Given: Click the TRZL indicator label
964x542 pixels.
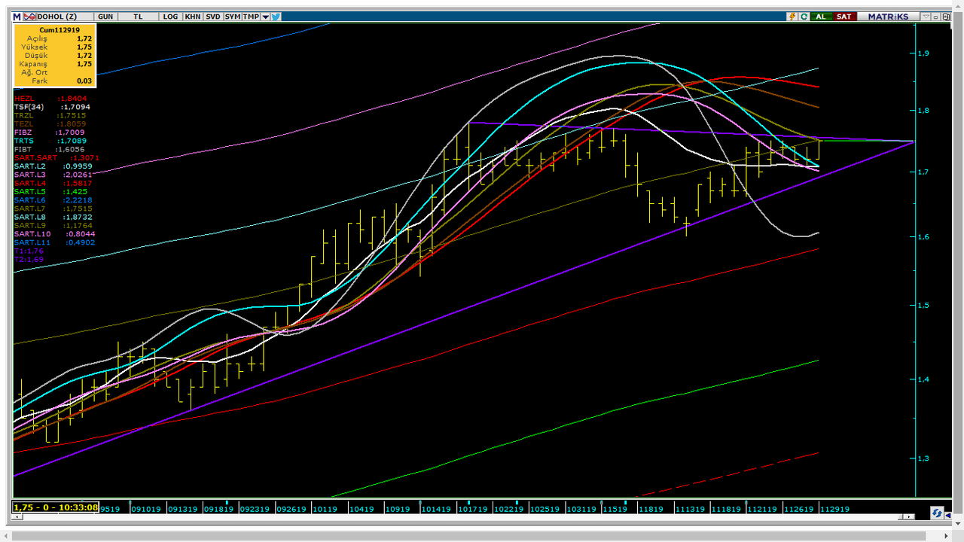Looking at the screenshot, I should coord(24,115).
